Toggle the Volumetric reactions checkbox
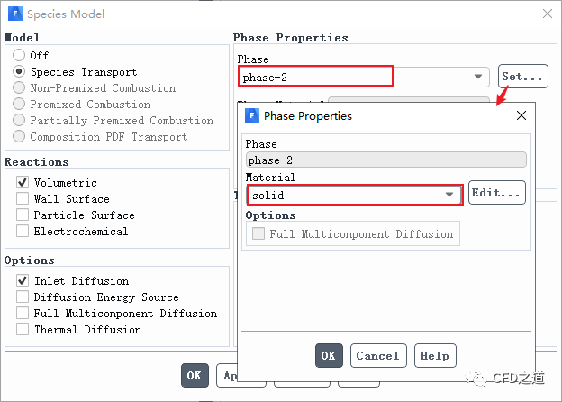The width and height of the screenshot is (562, 402). (x=23, y=183)
